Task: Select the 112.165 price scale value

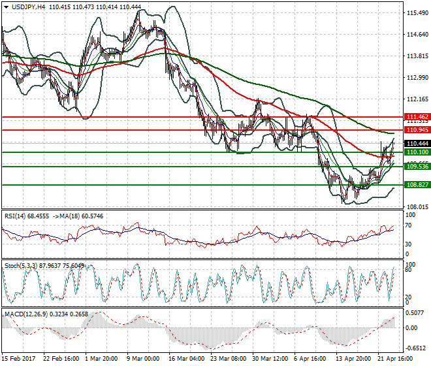Action: 417,99
